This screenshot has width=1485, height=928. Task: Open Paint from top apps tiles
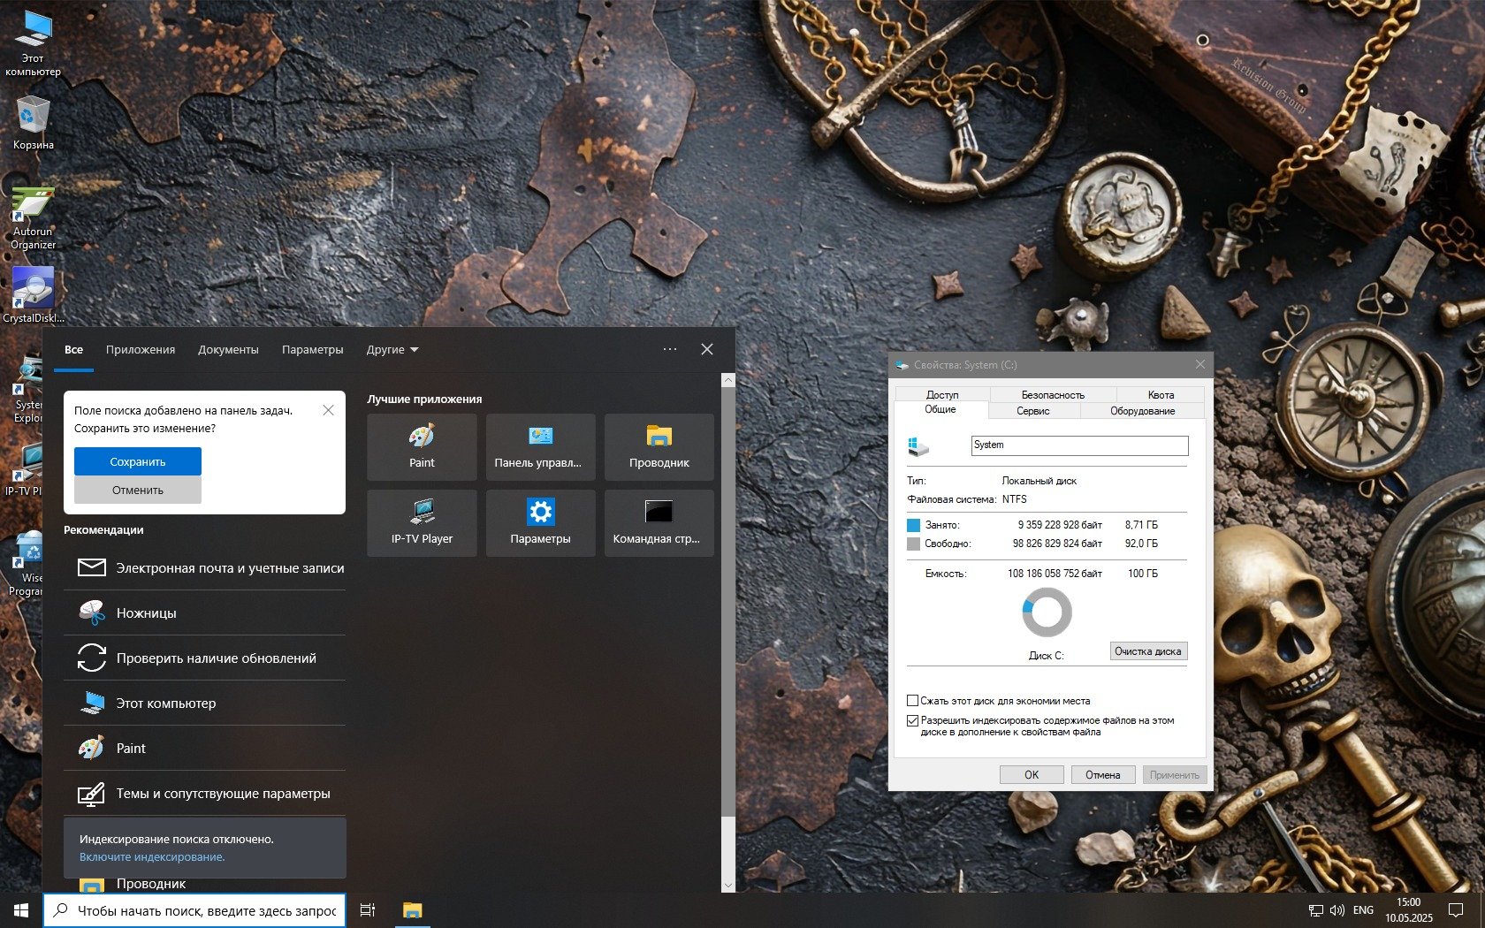[x=422, y=446]
